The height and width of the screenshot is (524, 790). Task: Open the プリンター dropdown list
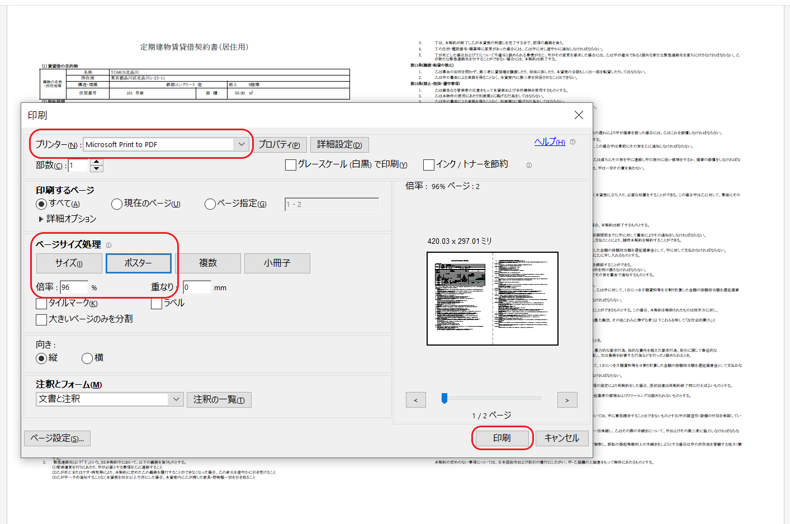[241, 144]
